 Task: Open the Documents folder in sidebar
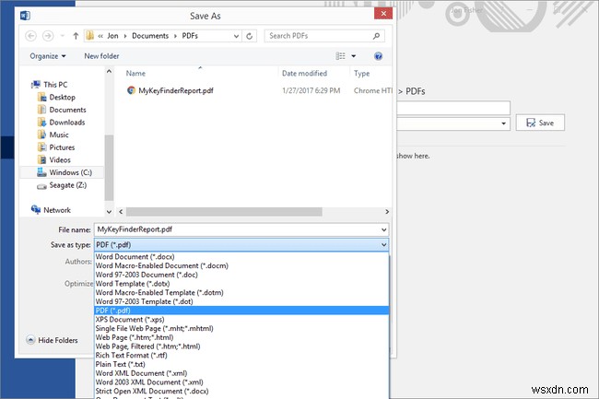(67, 110)
